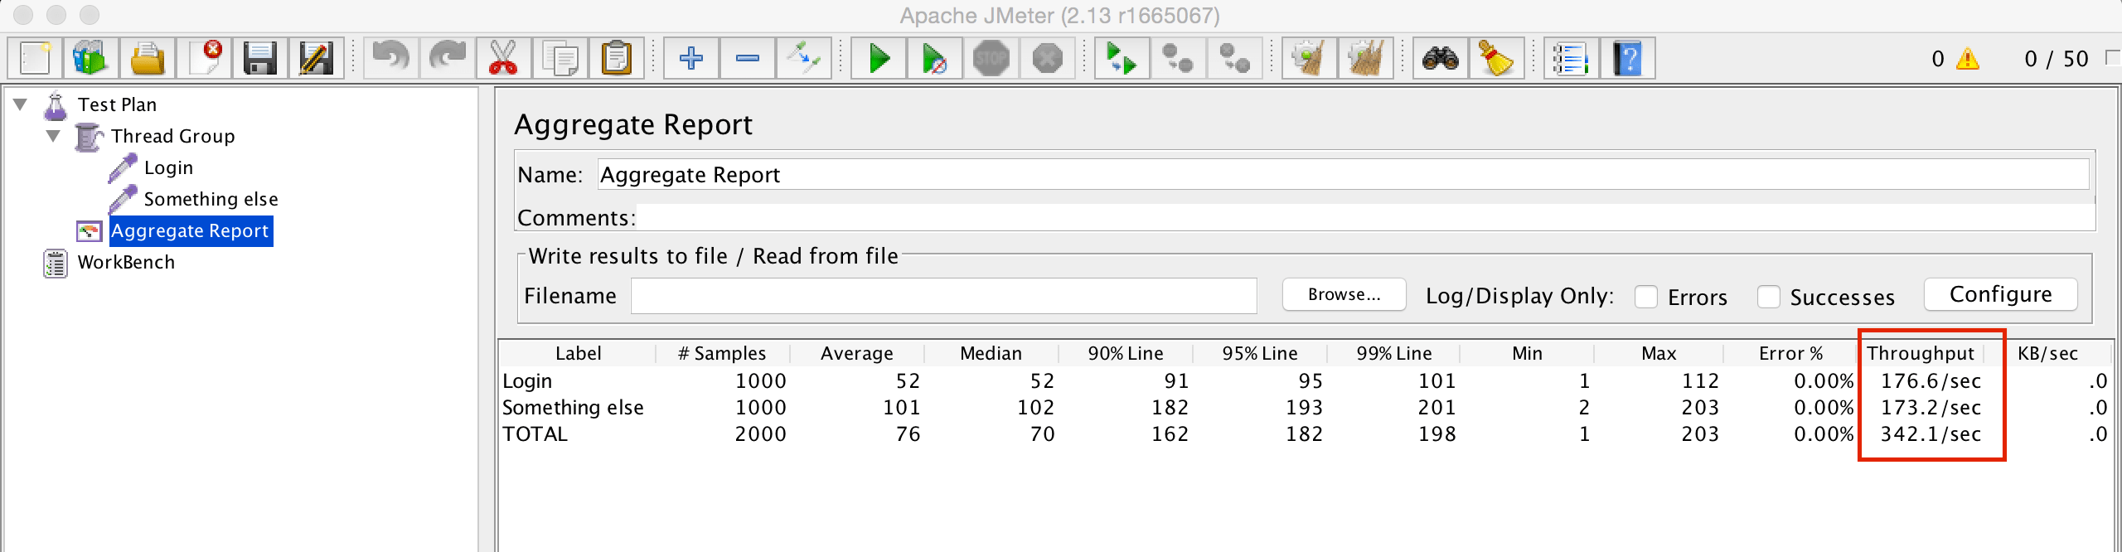Screen dimensions: 2122x552
Task: Clear results with the single broom icon
Action: tap(1310, 59)
